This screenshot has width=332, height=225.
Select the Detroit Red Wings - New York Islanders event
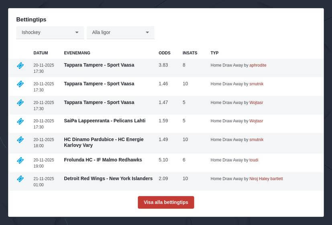pyautogui.click(x=108, y=178)
